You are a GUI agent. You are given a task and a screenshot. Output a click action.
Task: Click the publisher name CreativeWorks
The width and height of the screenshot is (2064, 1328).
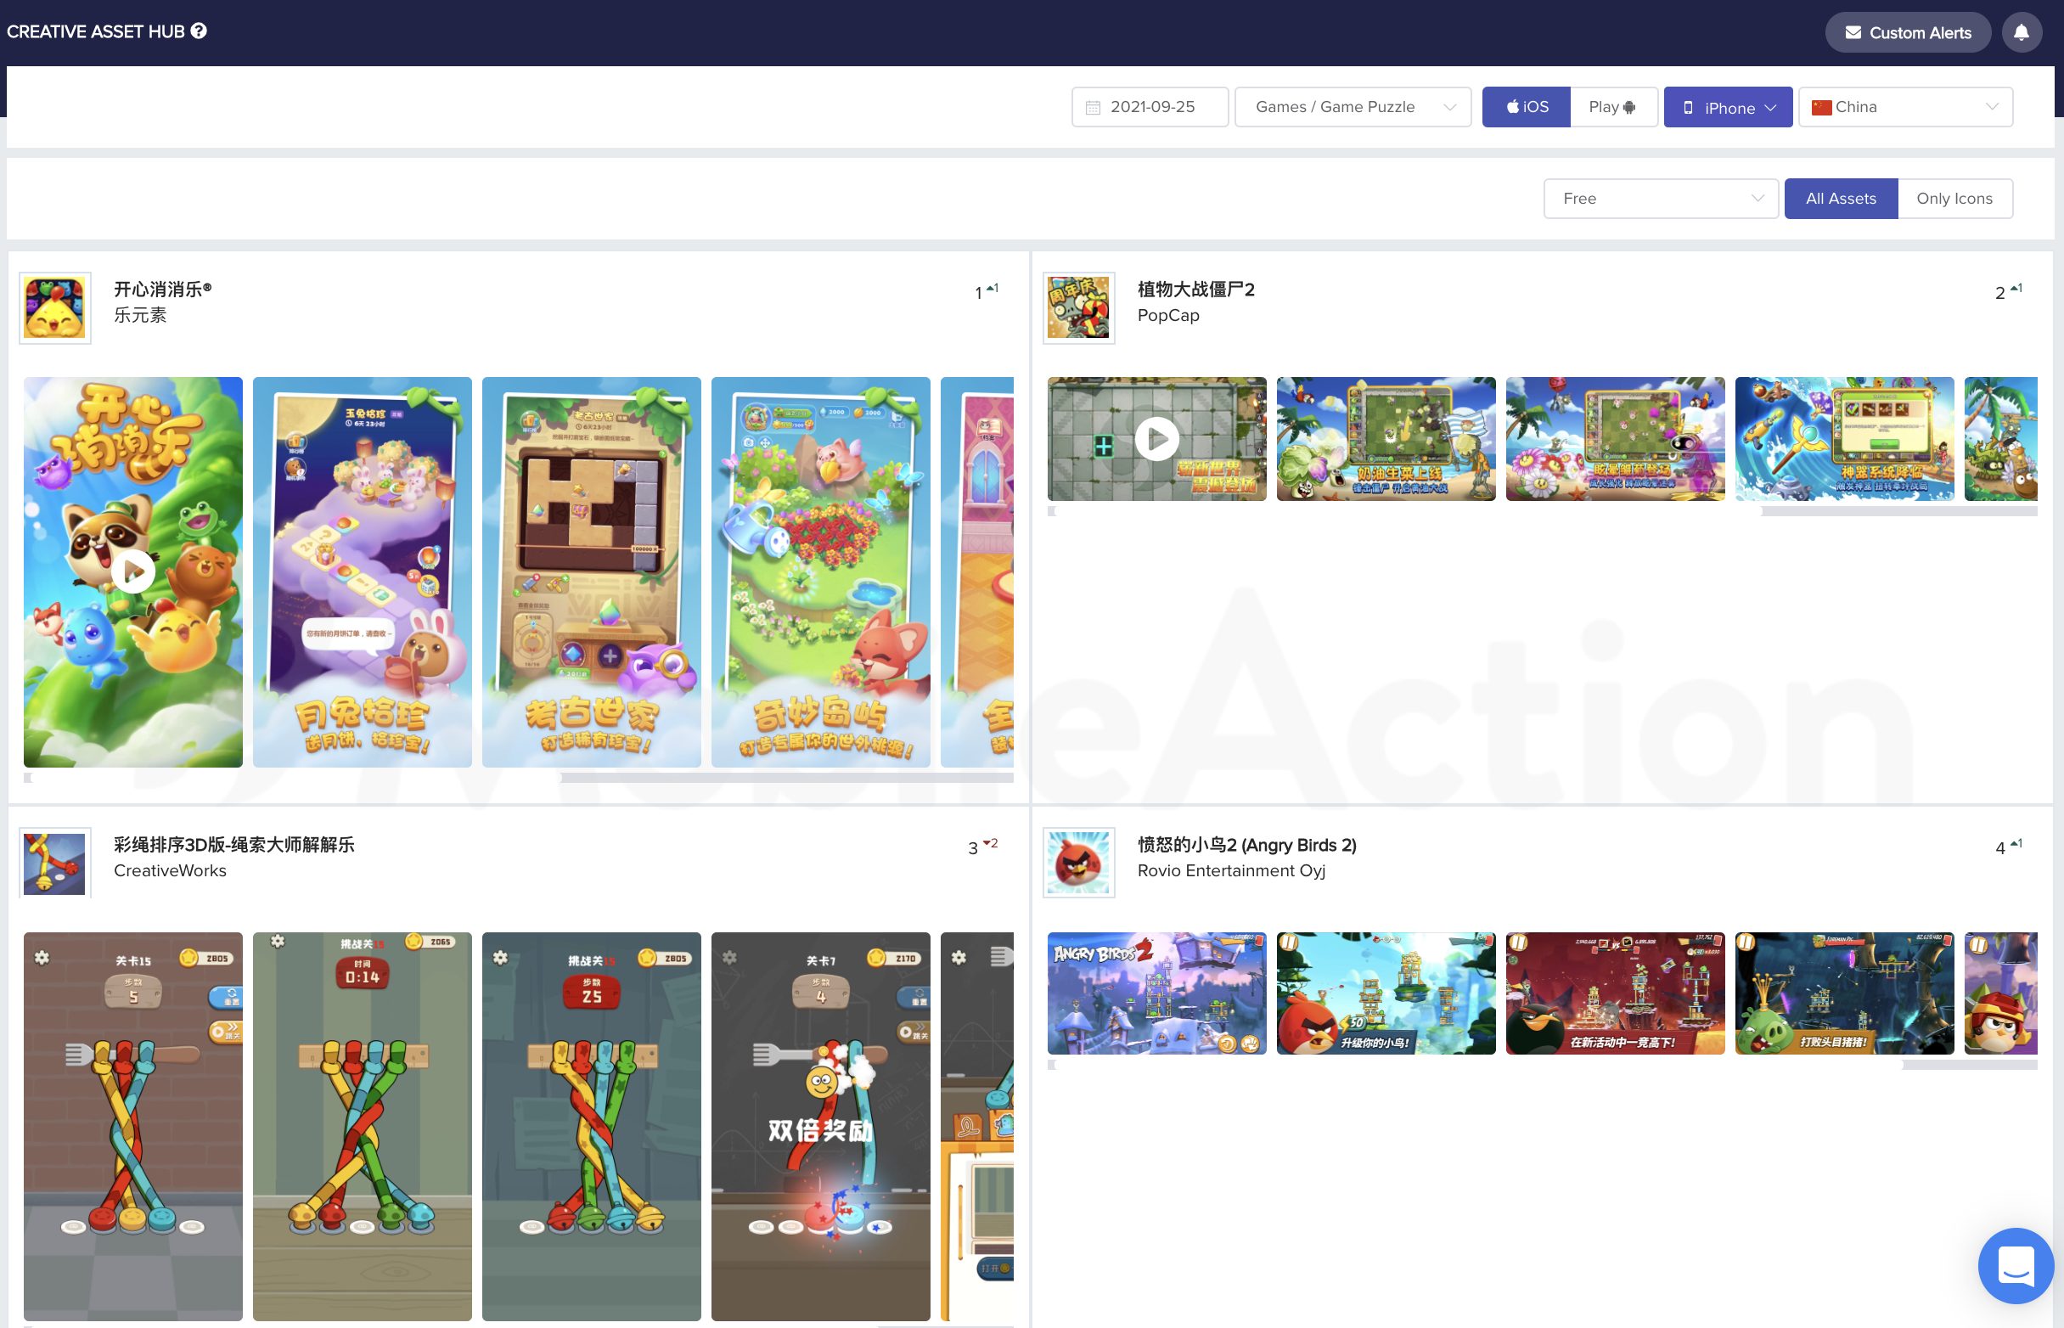170,871
